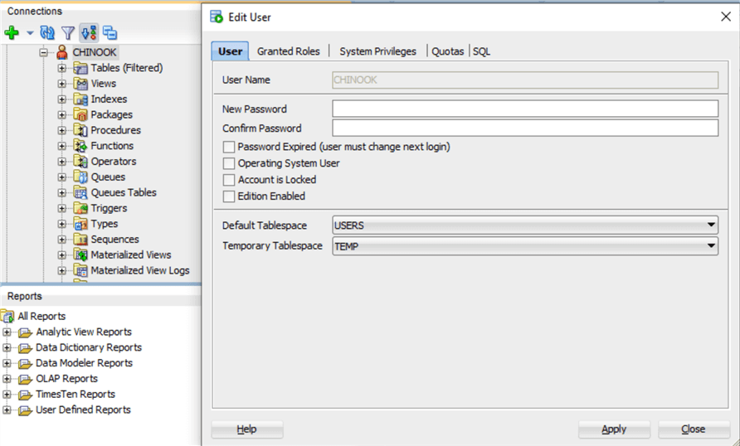Click the Triggers folder icon
Viewport: 740px width, 446px height.
pyautogui.click(x=80, y=208)
